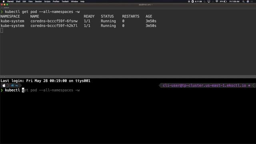Click the RESTARTS column header
This screenshot has width=256, height=144.
[131, 16]
